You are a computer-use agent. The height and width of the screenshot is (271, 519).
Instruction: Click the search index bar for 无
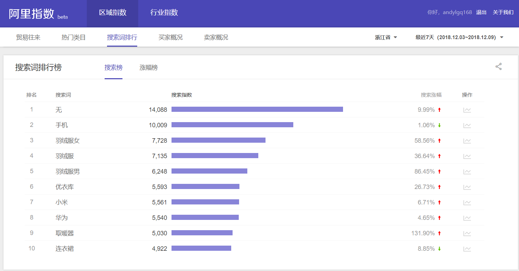pyautogui.click(x=257, y=109)
